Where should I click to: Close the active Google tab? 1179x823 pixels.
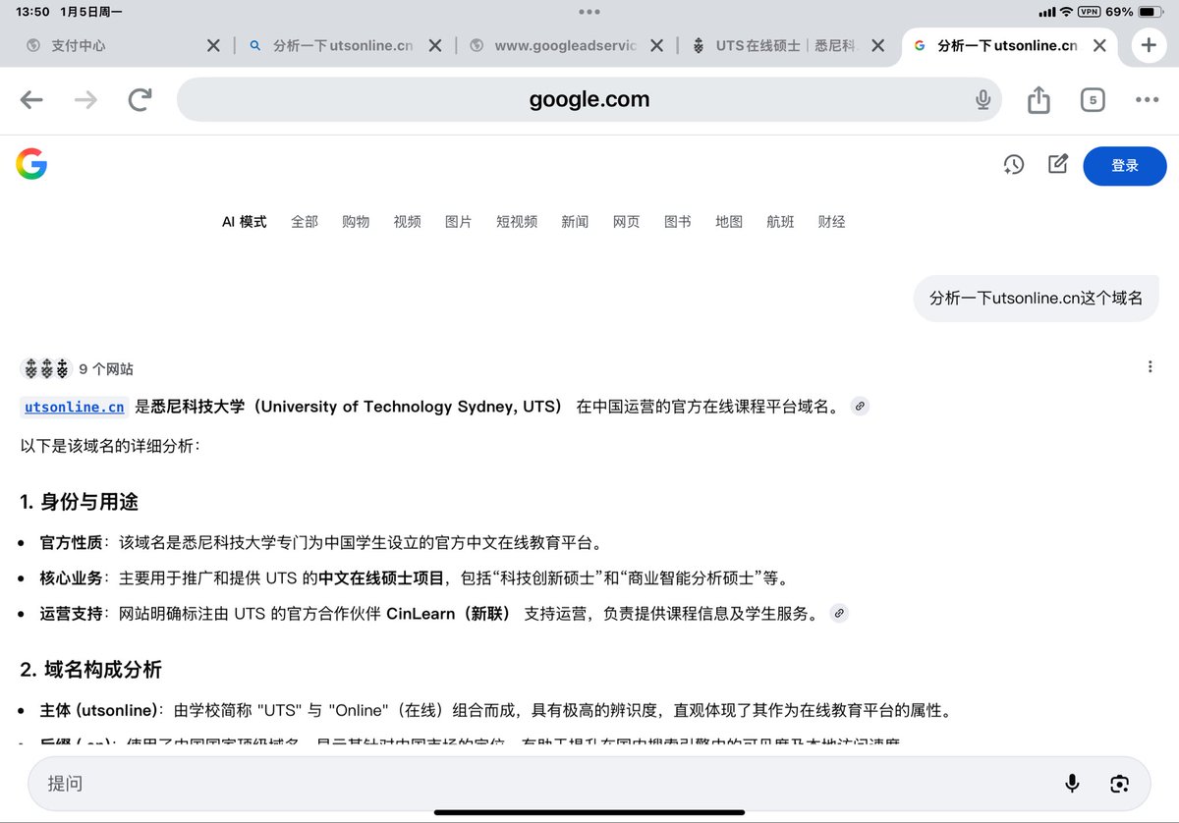click(1100, 45)
